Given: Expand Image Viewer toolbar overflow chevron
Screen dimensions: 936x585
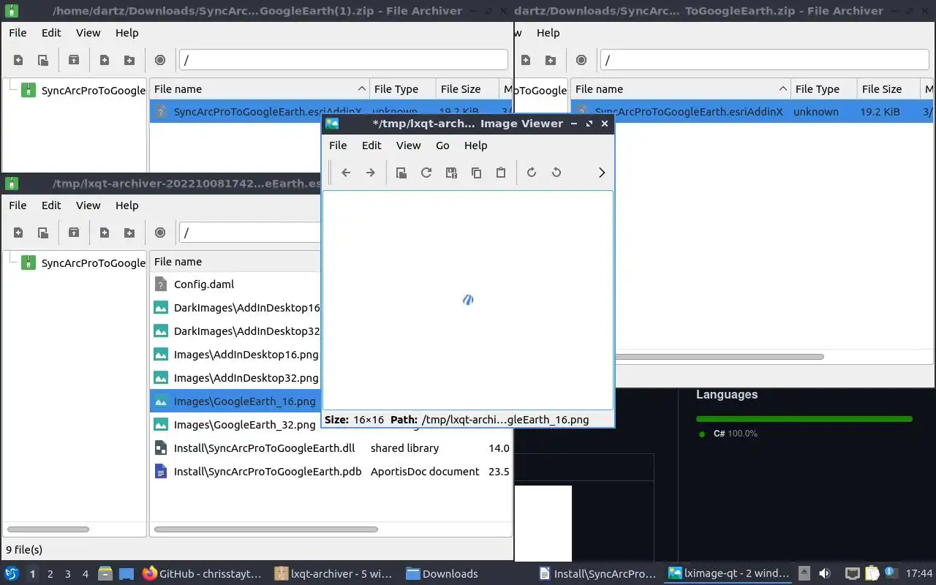Looking at the screenshot, I should (x=602, y=173).
